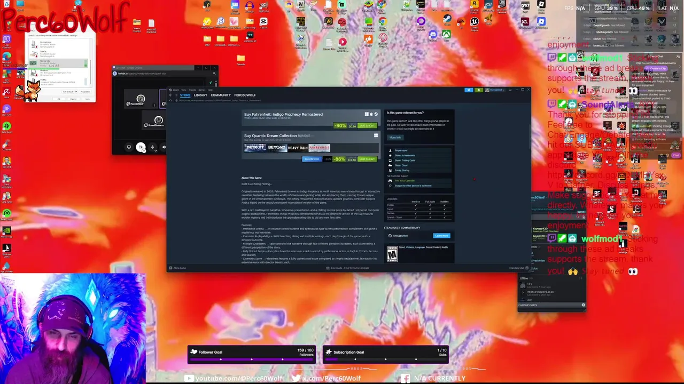Open the Roblox Player desktop icon
This screenshot has width=684, height=384.
[x=541, y=21]
